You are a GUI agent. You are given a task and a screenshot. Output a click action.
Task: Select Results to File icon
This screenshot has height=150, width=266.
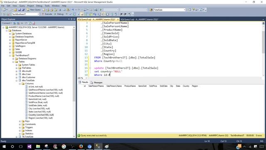click(x=107, y=14)
